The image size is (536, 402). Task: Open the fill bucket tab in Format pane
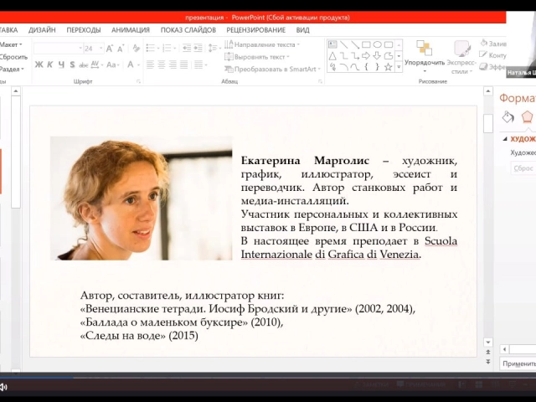(x=508, y=116)
